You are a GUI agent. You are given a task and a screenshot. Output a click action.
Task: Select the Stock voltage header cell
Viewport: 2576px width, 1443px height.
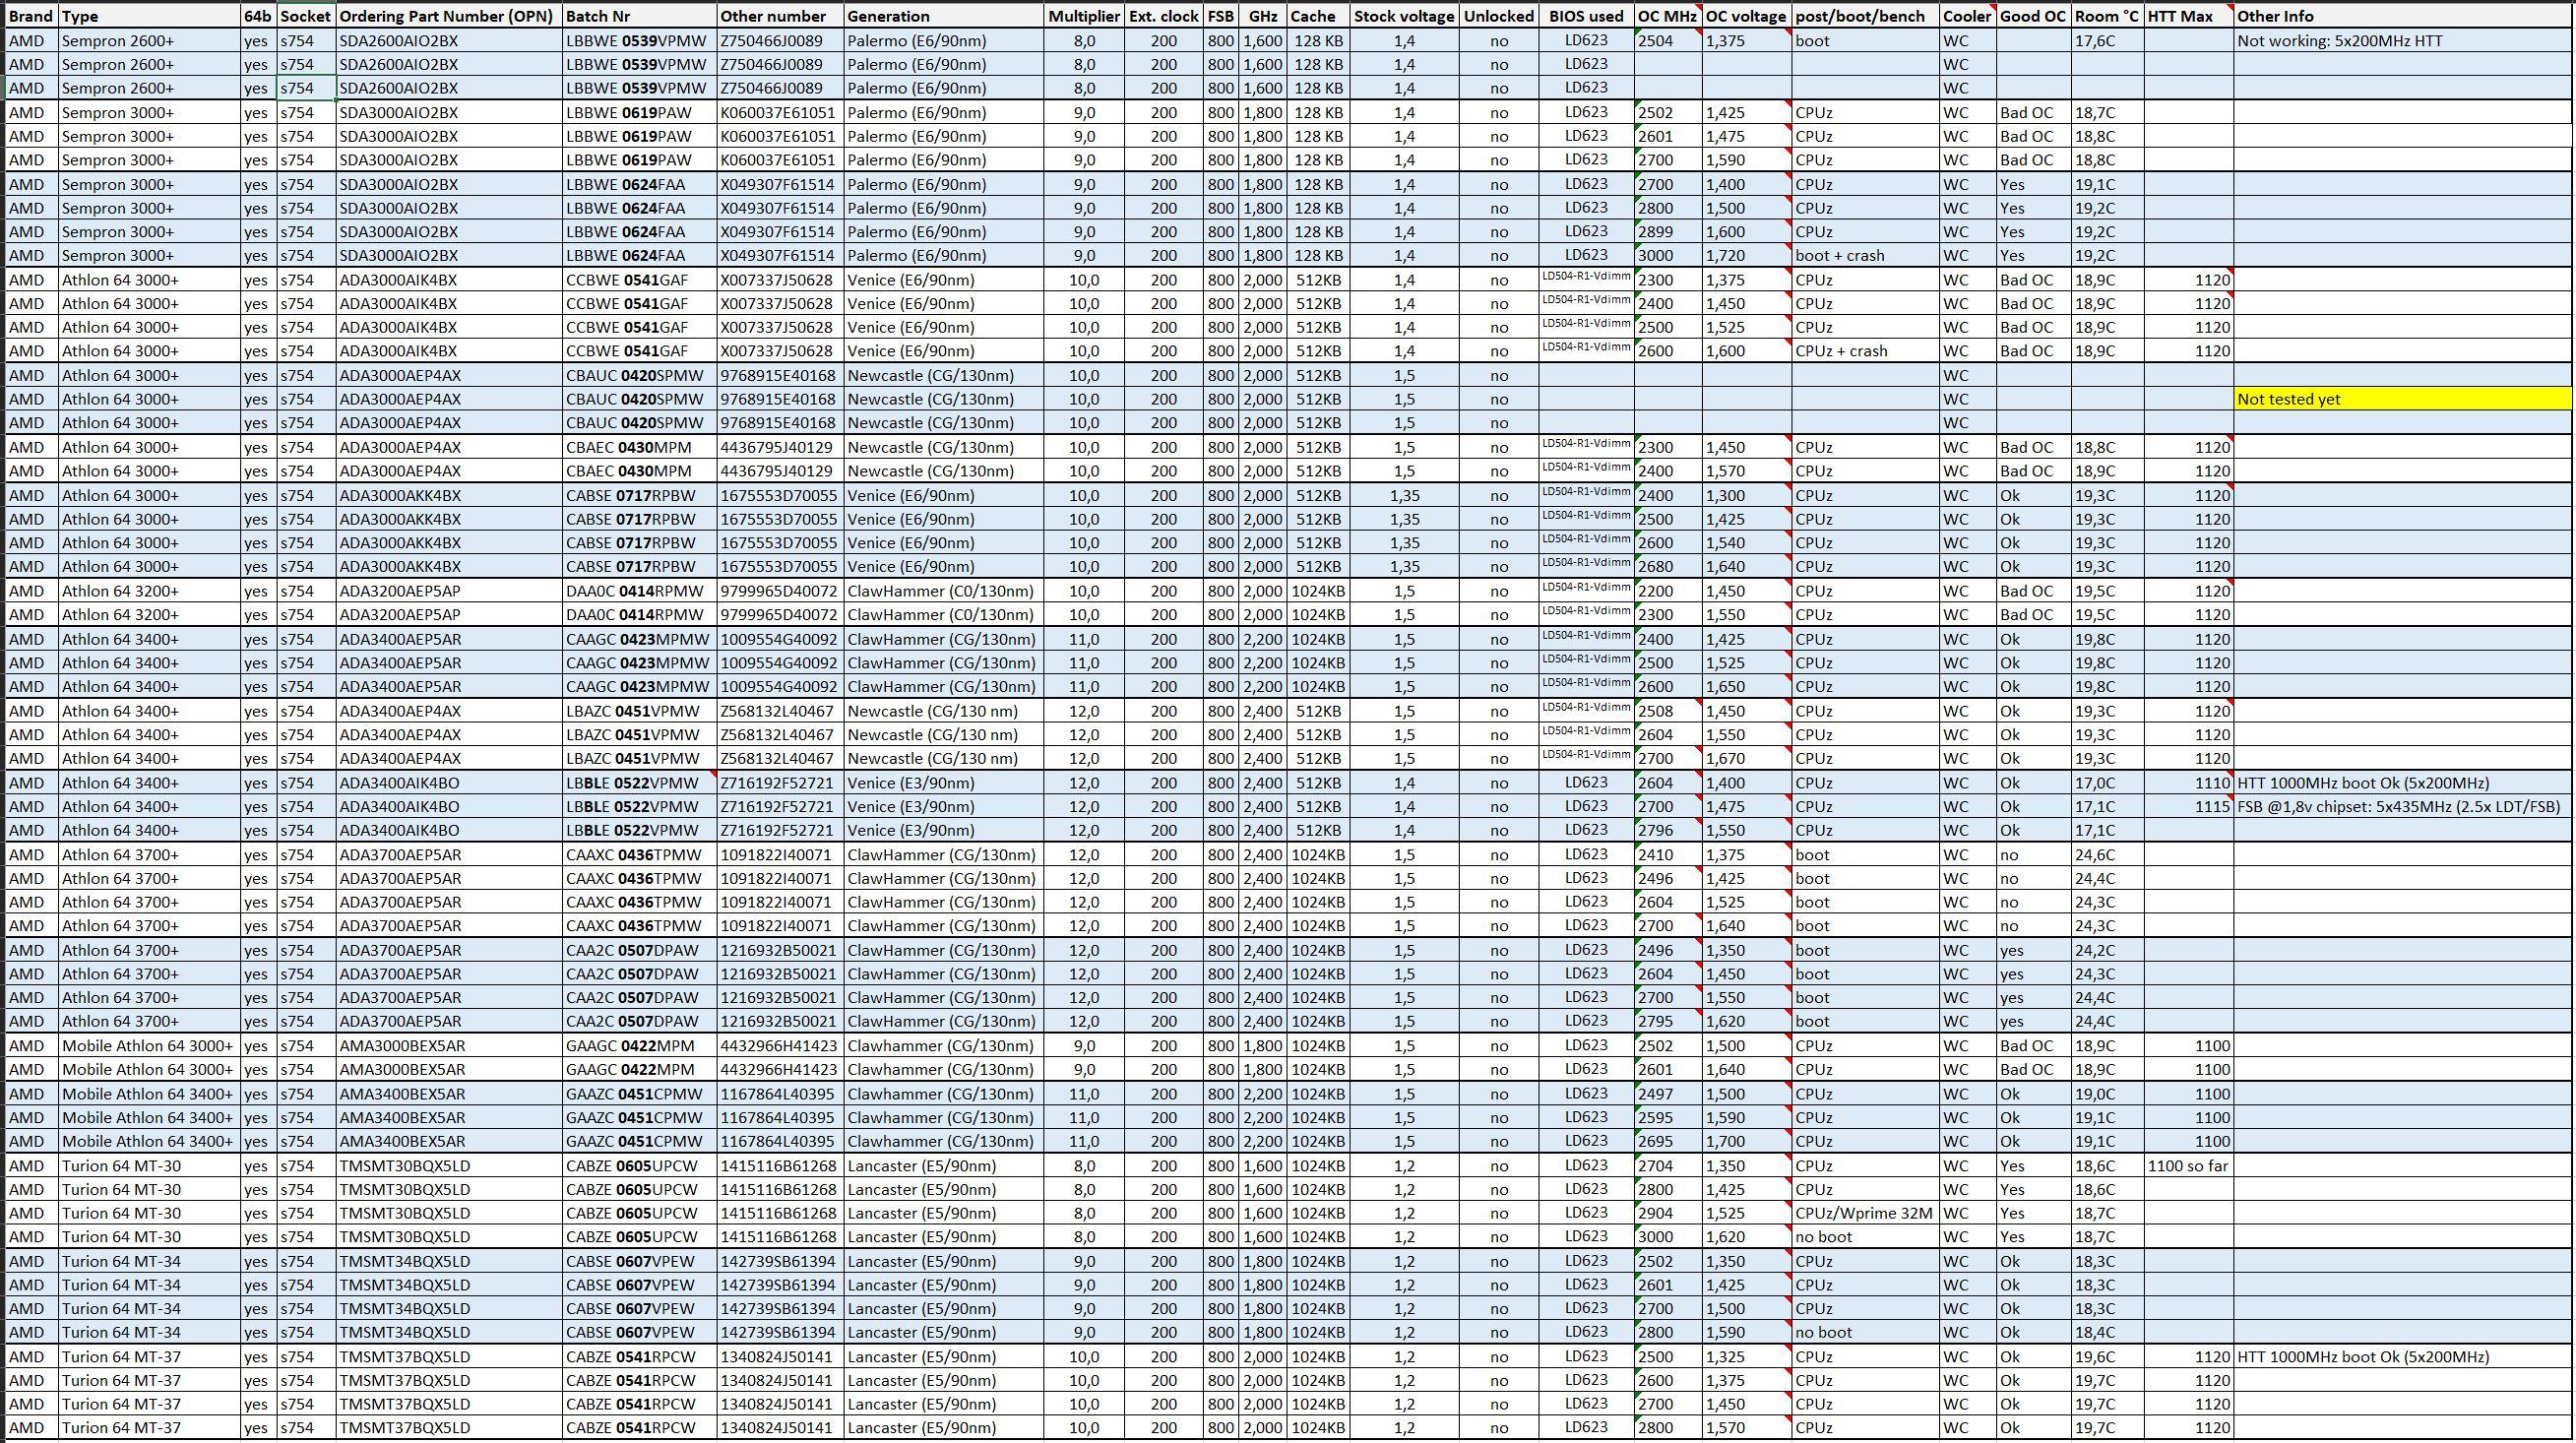click(1404, 16)
